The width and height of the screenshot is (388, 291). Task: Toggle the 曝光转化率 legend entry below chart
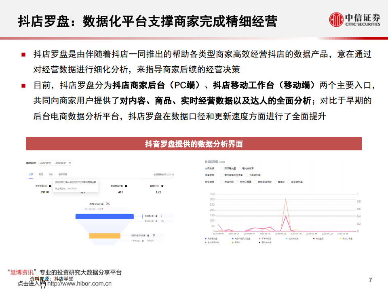[x=265, y=242]
